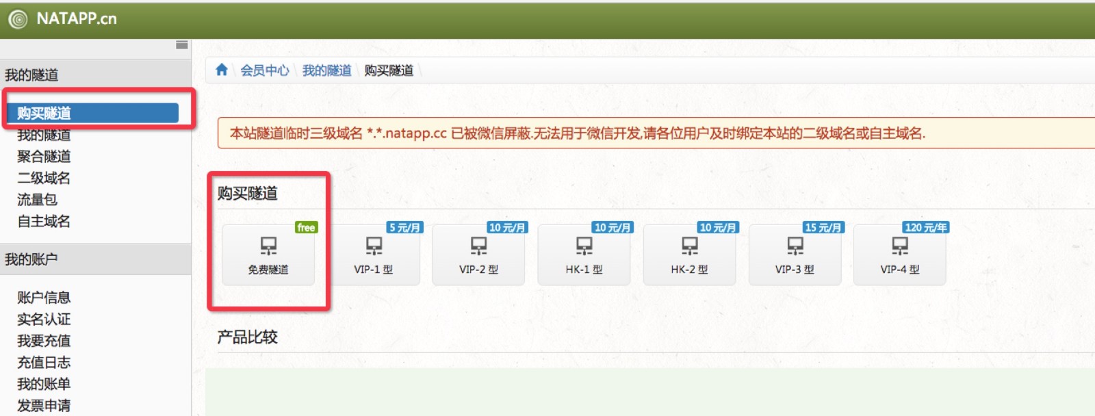Open 二级域名 sidebar item
The width and height of the screenshot is (1095, 416).
pos(44,179)
